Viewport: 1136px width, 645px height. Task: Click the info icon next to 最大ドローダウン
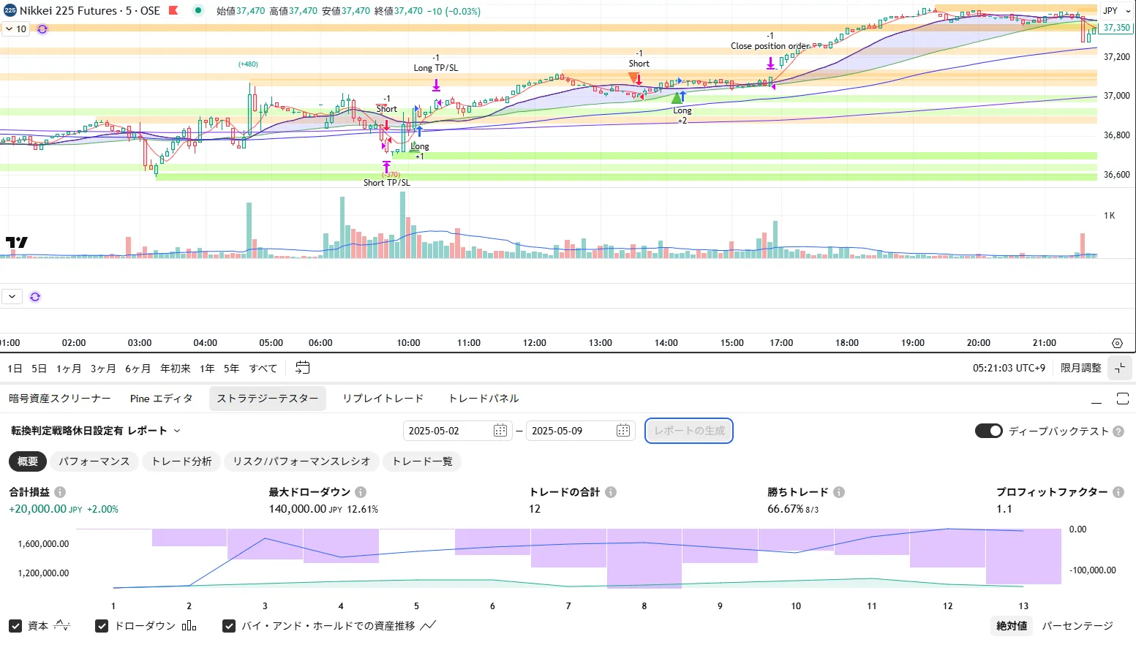[x=361, y=492]
